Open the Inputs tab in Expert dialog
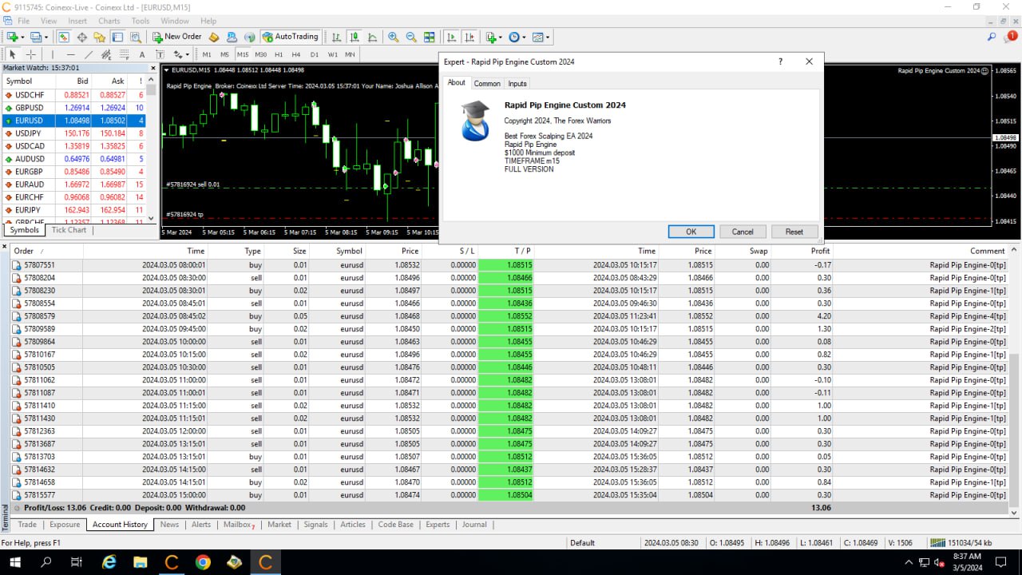Viewport: 1022px width, 575px height. click(x=517, y=83)
